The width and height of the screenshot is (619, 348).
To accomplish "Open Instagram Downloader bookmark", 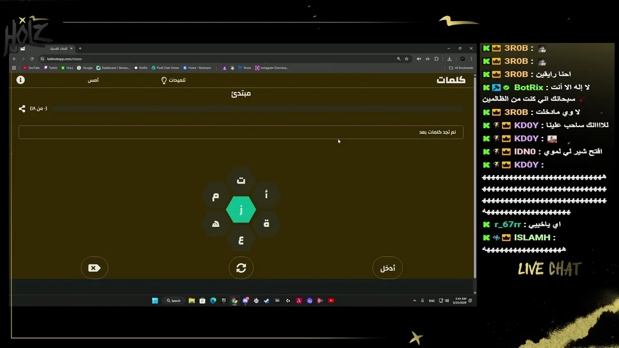I will (x=272, y=68).
